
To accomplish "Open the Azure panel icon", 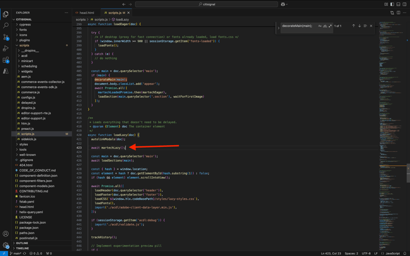I will (6, 72).
